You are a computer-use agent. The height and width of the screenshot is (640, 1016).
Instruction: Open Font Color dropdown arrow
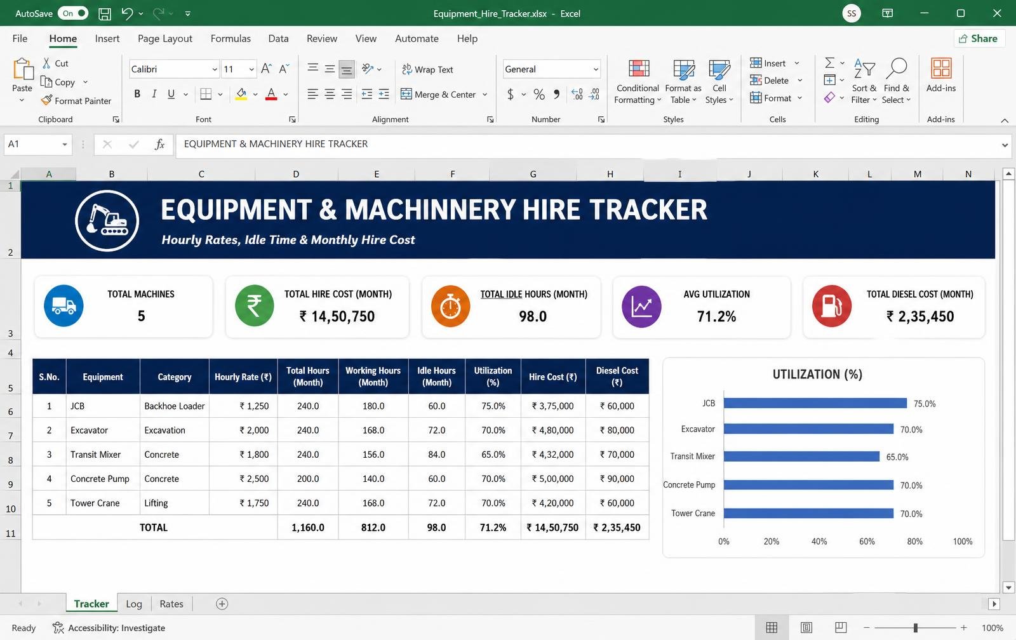(286, 95)
